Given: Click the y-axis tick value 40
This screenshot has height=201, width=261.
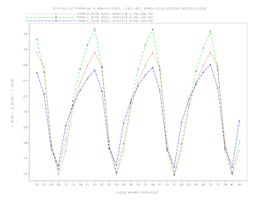Looking at the screenshot, I should coord(25,174).
